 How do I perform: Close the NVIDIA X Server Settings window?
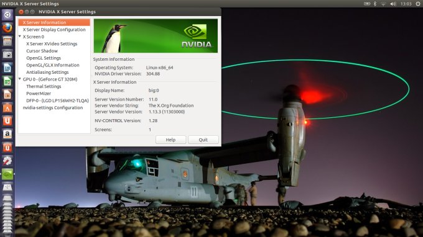[21, 12]
